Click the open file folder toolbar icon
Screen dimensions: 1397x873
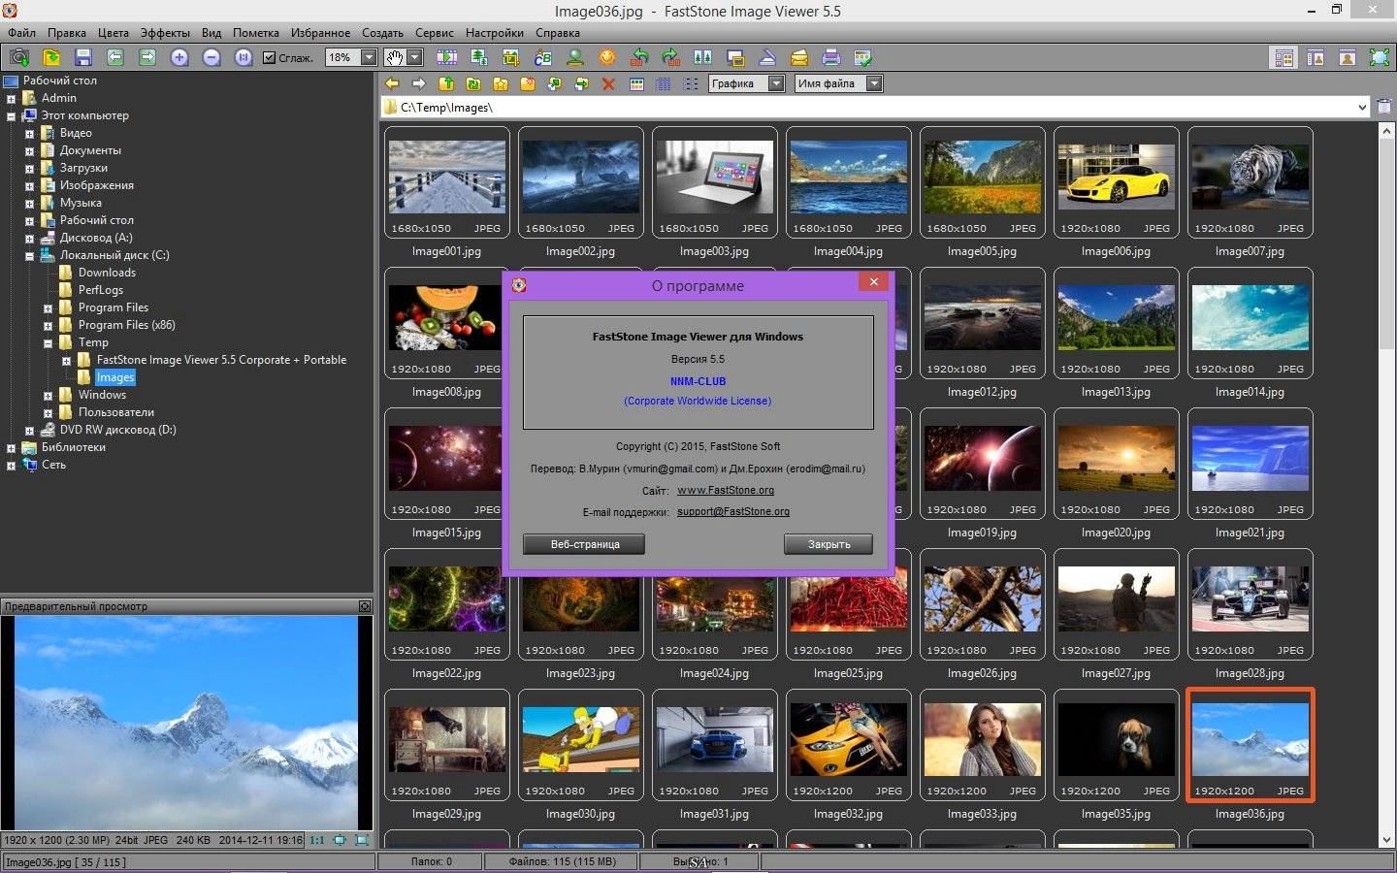[51, 57]
